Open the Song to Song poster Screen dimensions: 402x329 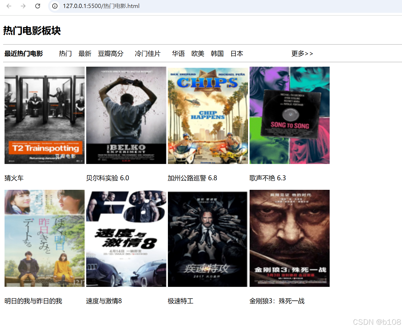[x=290, y=115]
